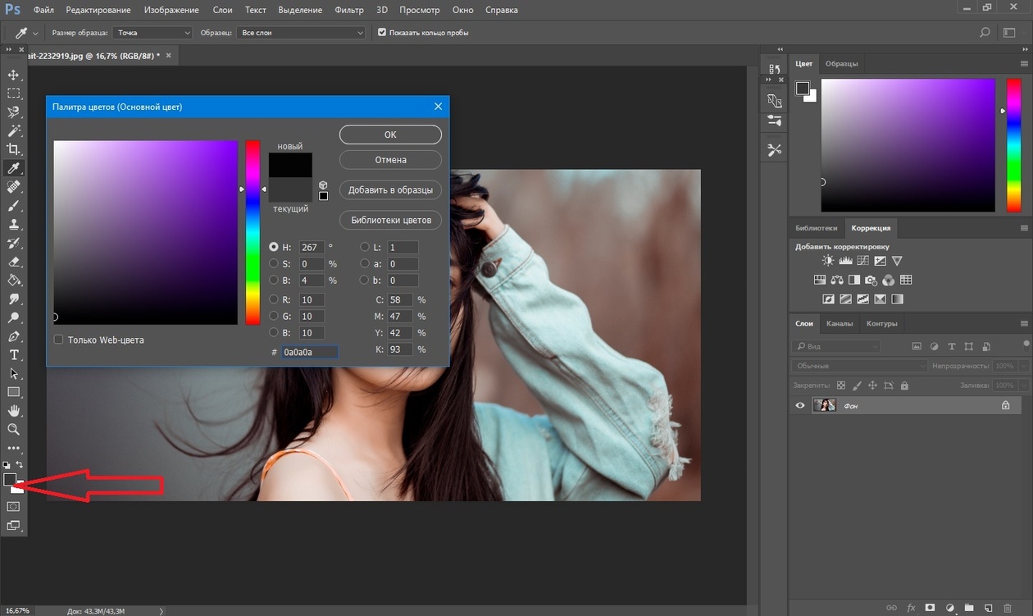Screen dimensions: 1033x616
Task: Select the S saturation radio button
Action: pyautogui.click(x=274, y=264)
